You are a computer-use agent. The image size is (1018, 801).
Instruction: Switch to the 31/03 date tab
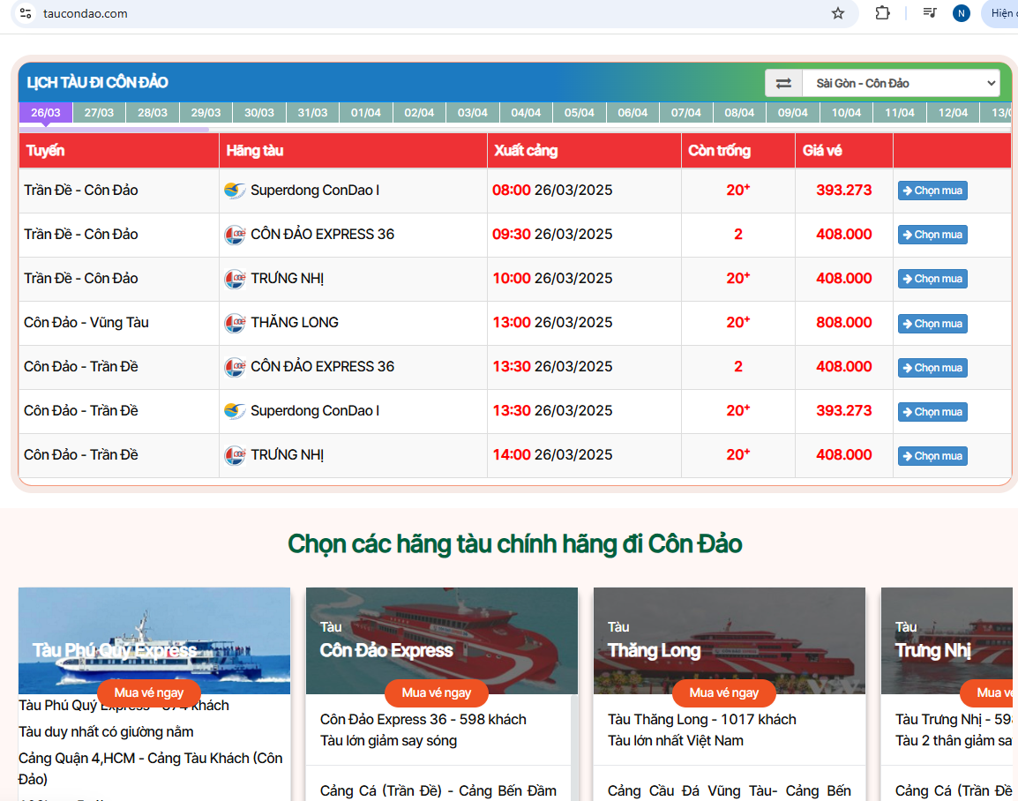pyautogui.click(x=312, y=112)
